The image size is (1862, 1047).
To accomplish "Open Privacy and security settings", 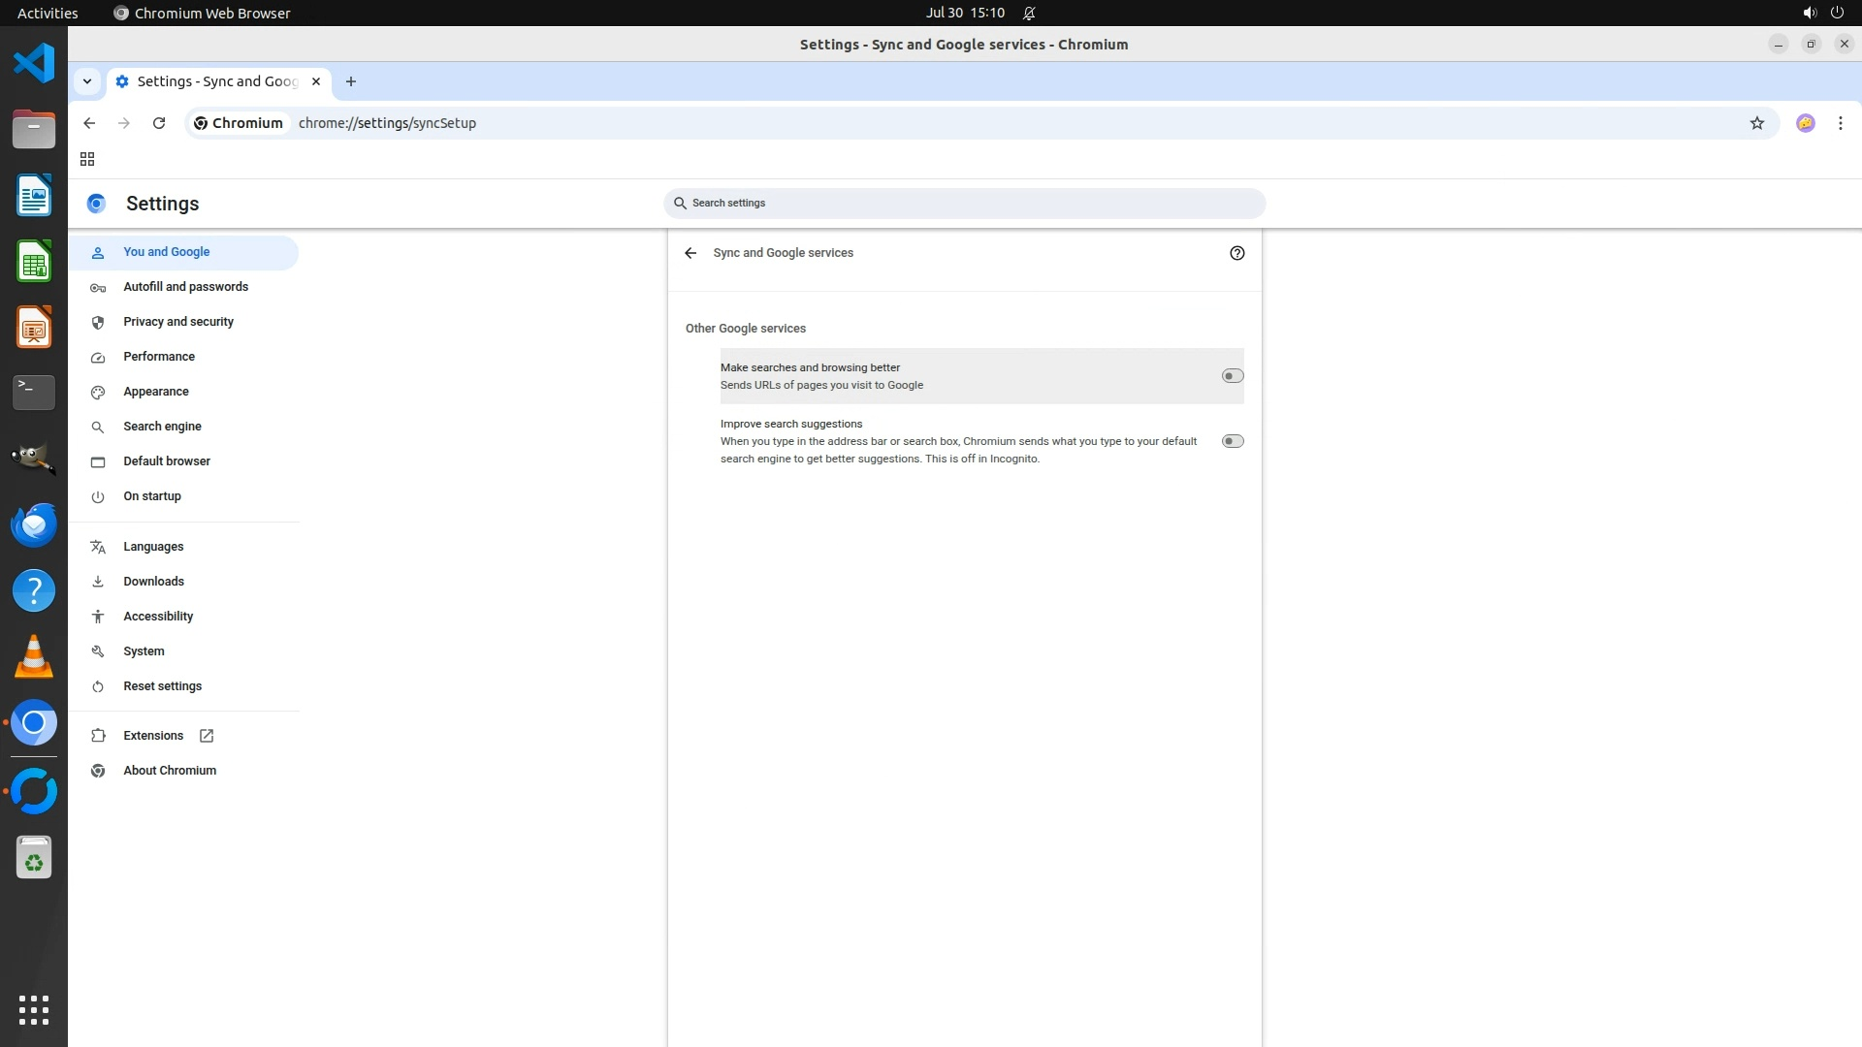I will (178, 322).
